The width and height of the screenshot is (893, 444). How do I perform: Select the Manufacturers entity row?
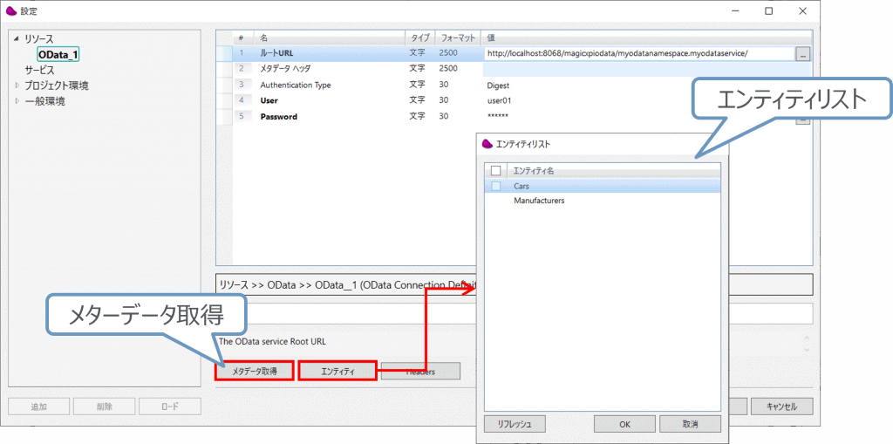pos(539,201)
